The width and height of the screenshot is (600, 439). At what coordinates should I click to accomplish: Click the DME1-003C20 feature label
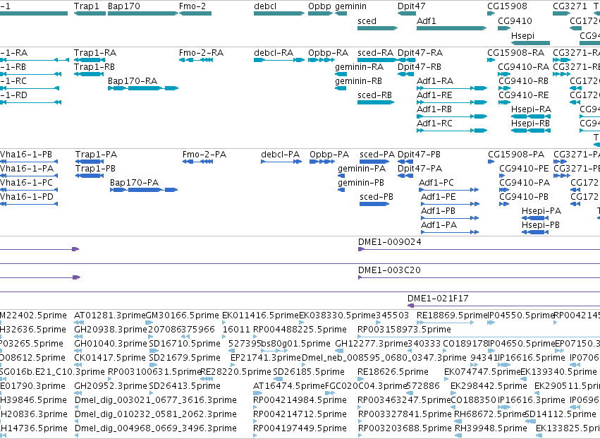click(x=389, y=270)
